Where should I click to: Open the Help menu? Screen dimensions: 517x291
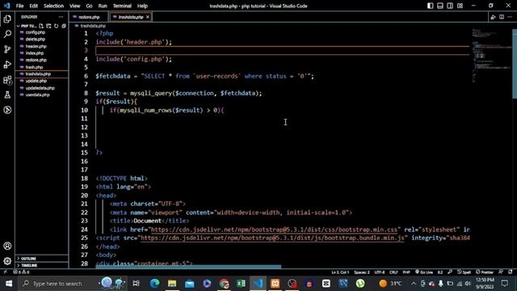[x=142, y=6]
